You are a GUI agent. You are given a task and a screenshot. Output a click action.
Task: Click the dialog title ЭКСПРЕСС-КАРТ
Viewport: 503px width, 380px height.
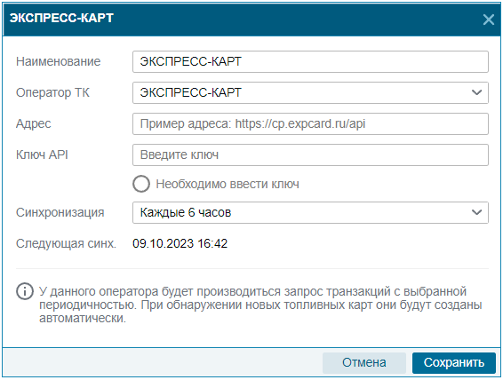pos(61,18)
